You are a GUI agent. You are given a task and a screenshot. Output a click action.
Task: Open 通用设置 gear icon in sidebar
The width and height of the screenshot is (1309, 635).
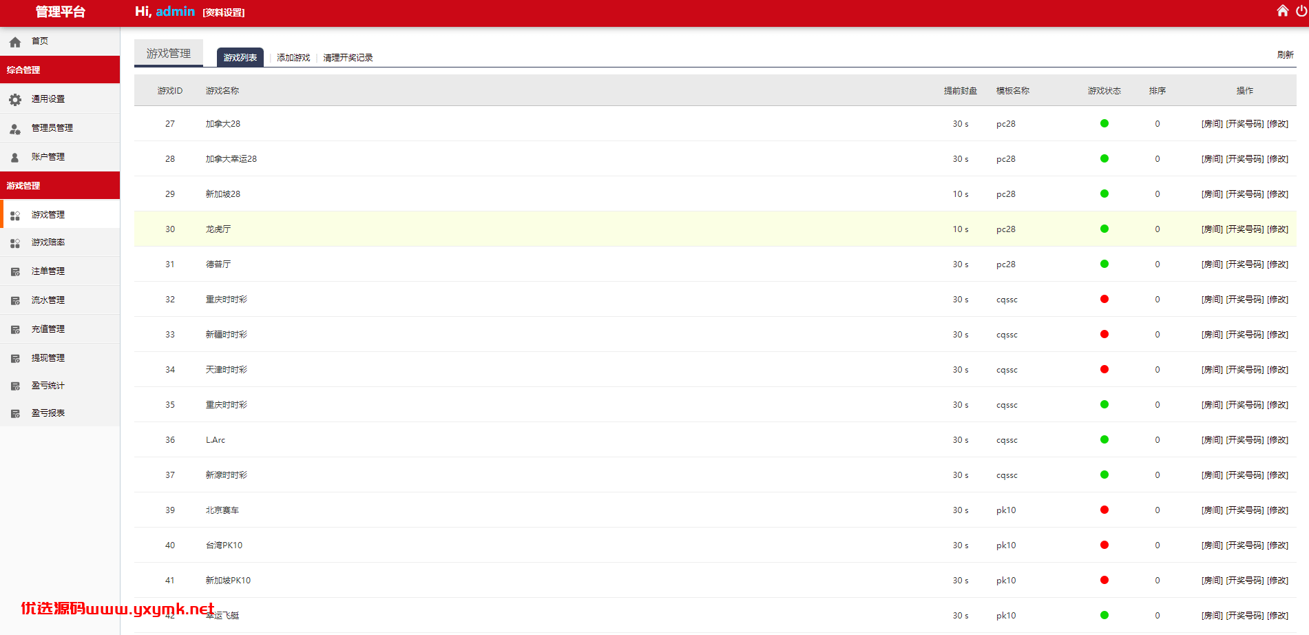coord(15,100)
